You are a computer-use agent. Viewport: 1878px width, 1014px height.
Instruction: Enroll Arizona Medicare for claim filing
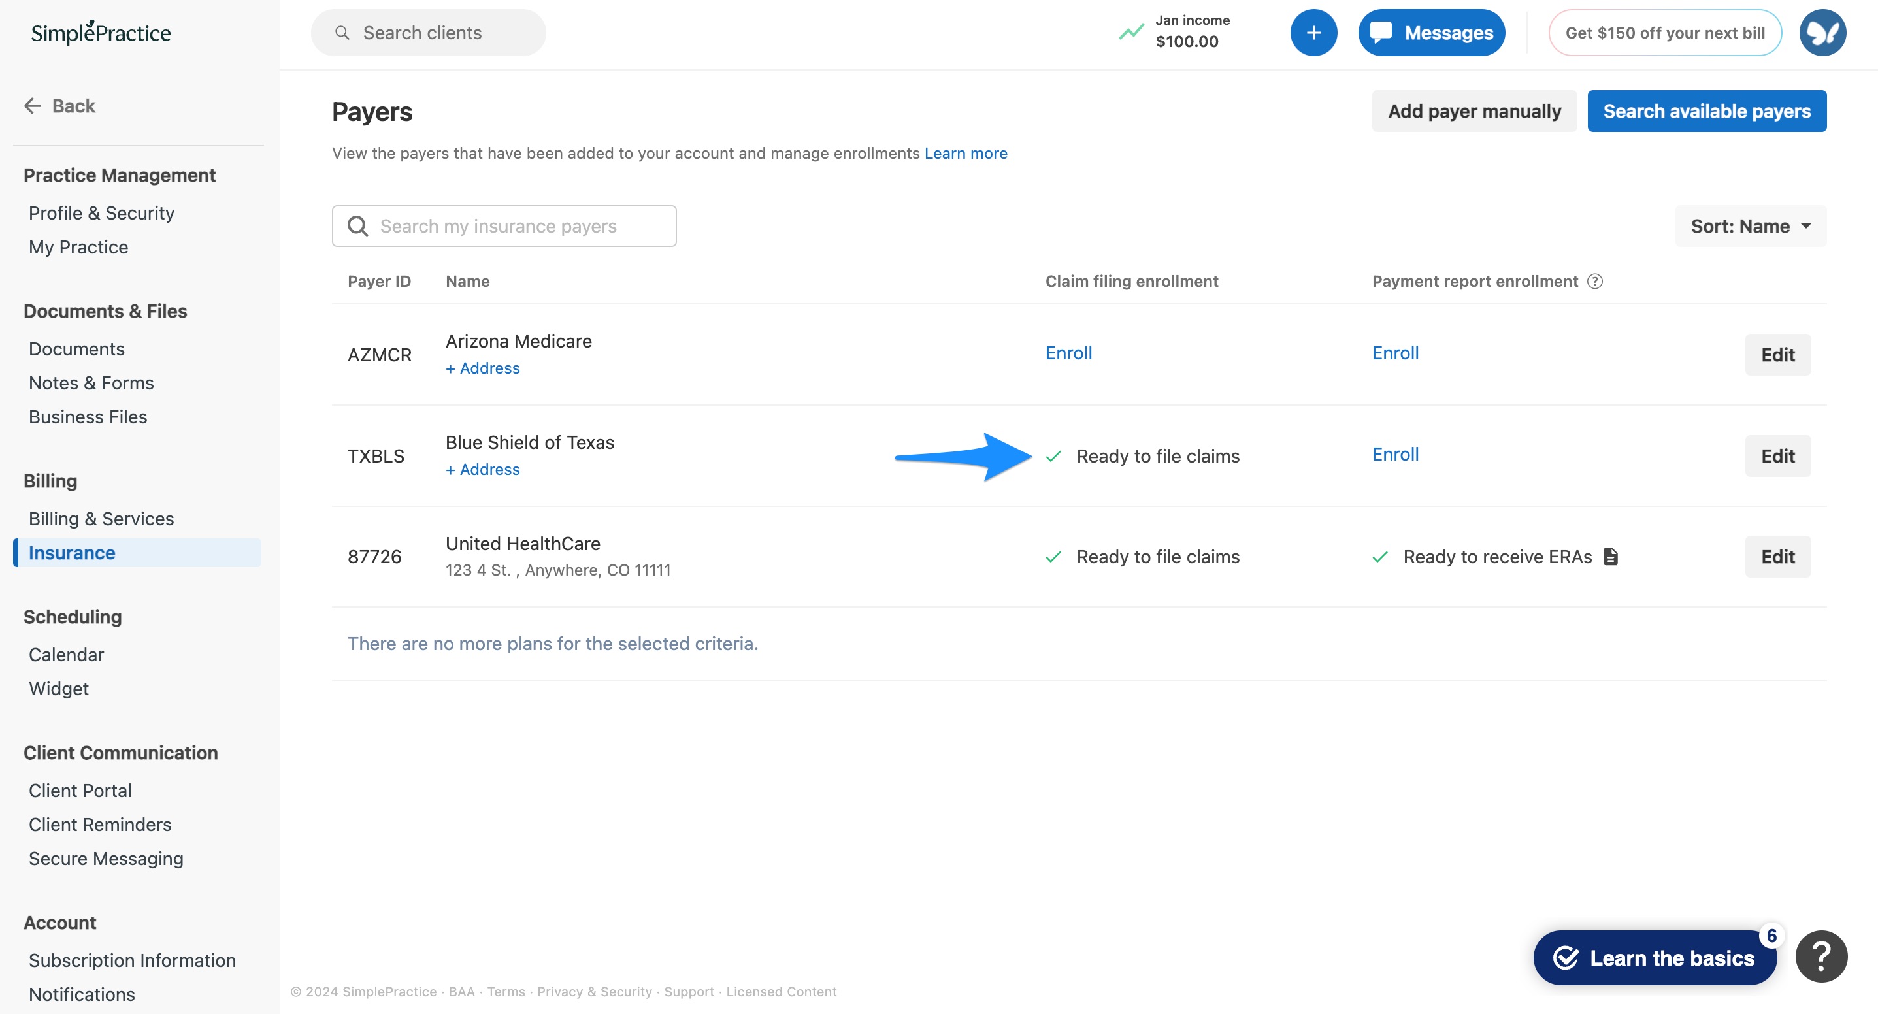(1068, 353)
